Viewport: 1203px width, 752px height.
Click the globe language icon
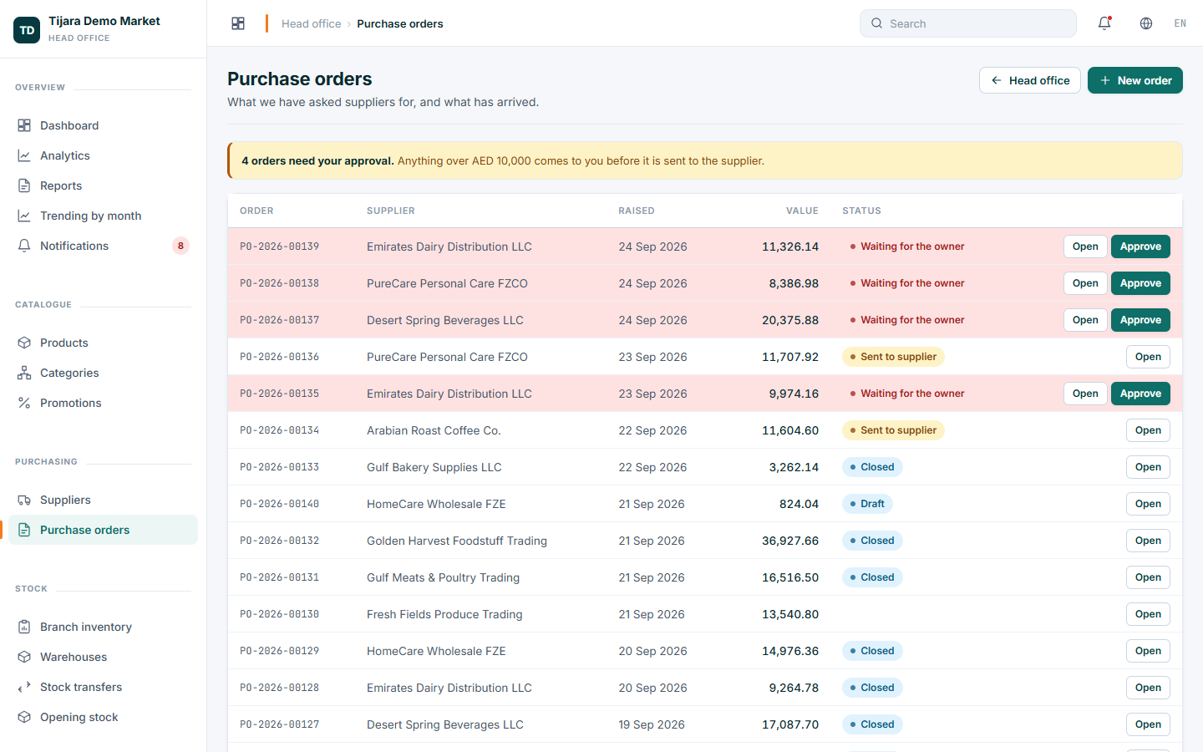(1146, 23)
